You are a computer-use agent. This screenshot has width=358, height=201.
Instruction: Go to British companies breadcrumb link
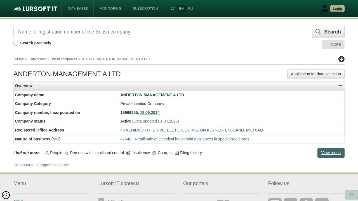(x=64, y=59)
